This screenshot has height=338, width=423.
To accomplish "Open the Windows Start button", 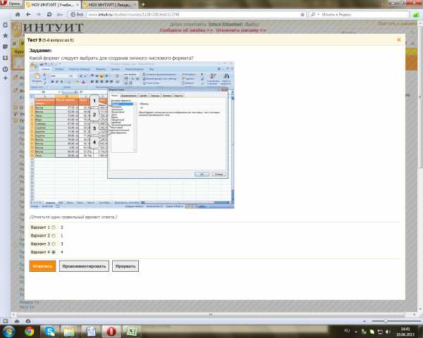I will [8, 331].
